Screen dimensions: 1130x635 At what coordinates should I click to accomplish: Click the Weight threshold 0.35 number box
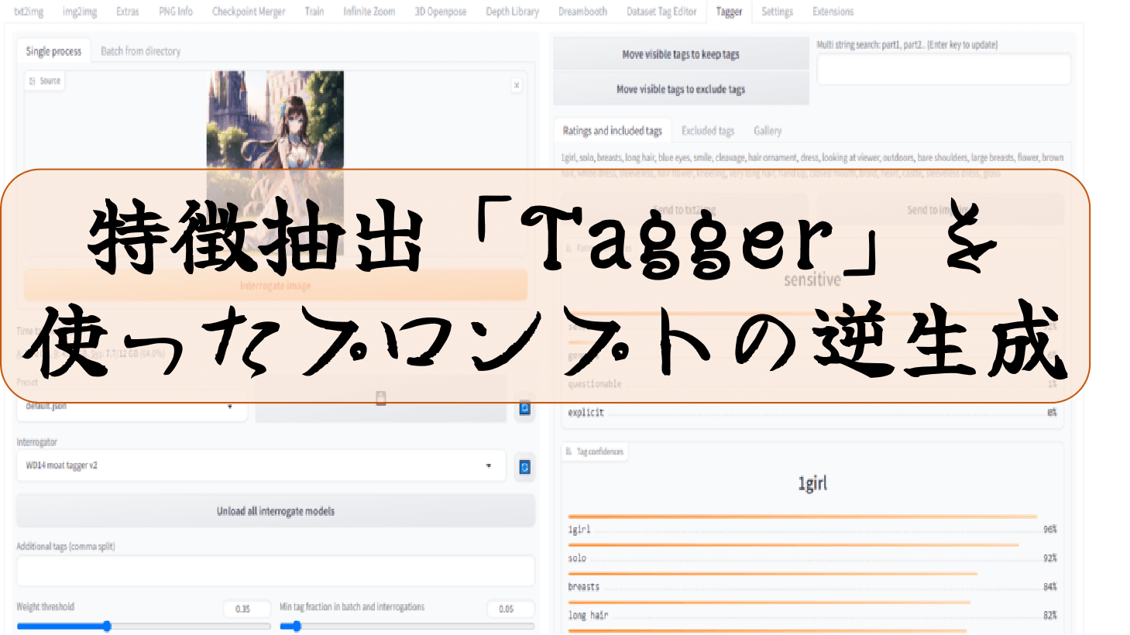[247, 609]
